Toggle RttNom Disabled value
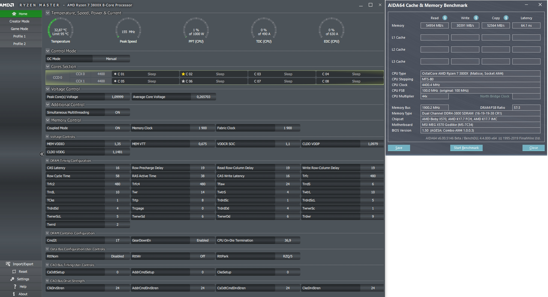548x297 pixels. [118, 256]
